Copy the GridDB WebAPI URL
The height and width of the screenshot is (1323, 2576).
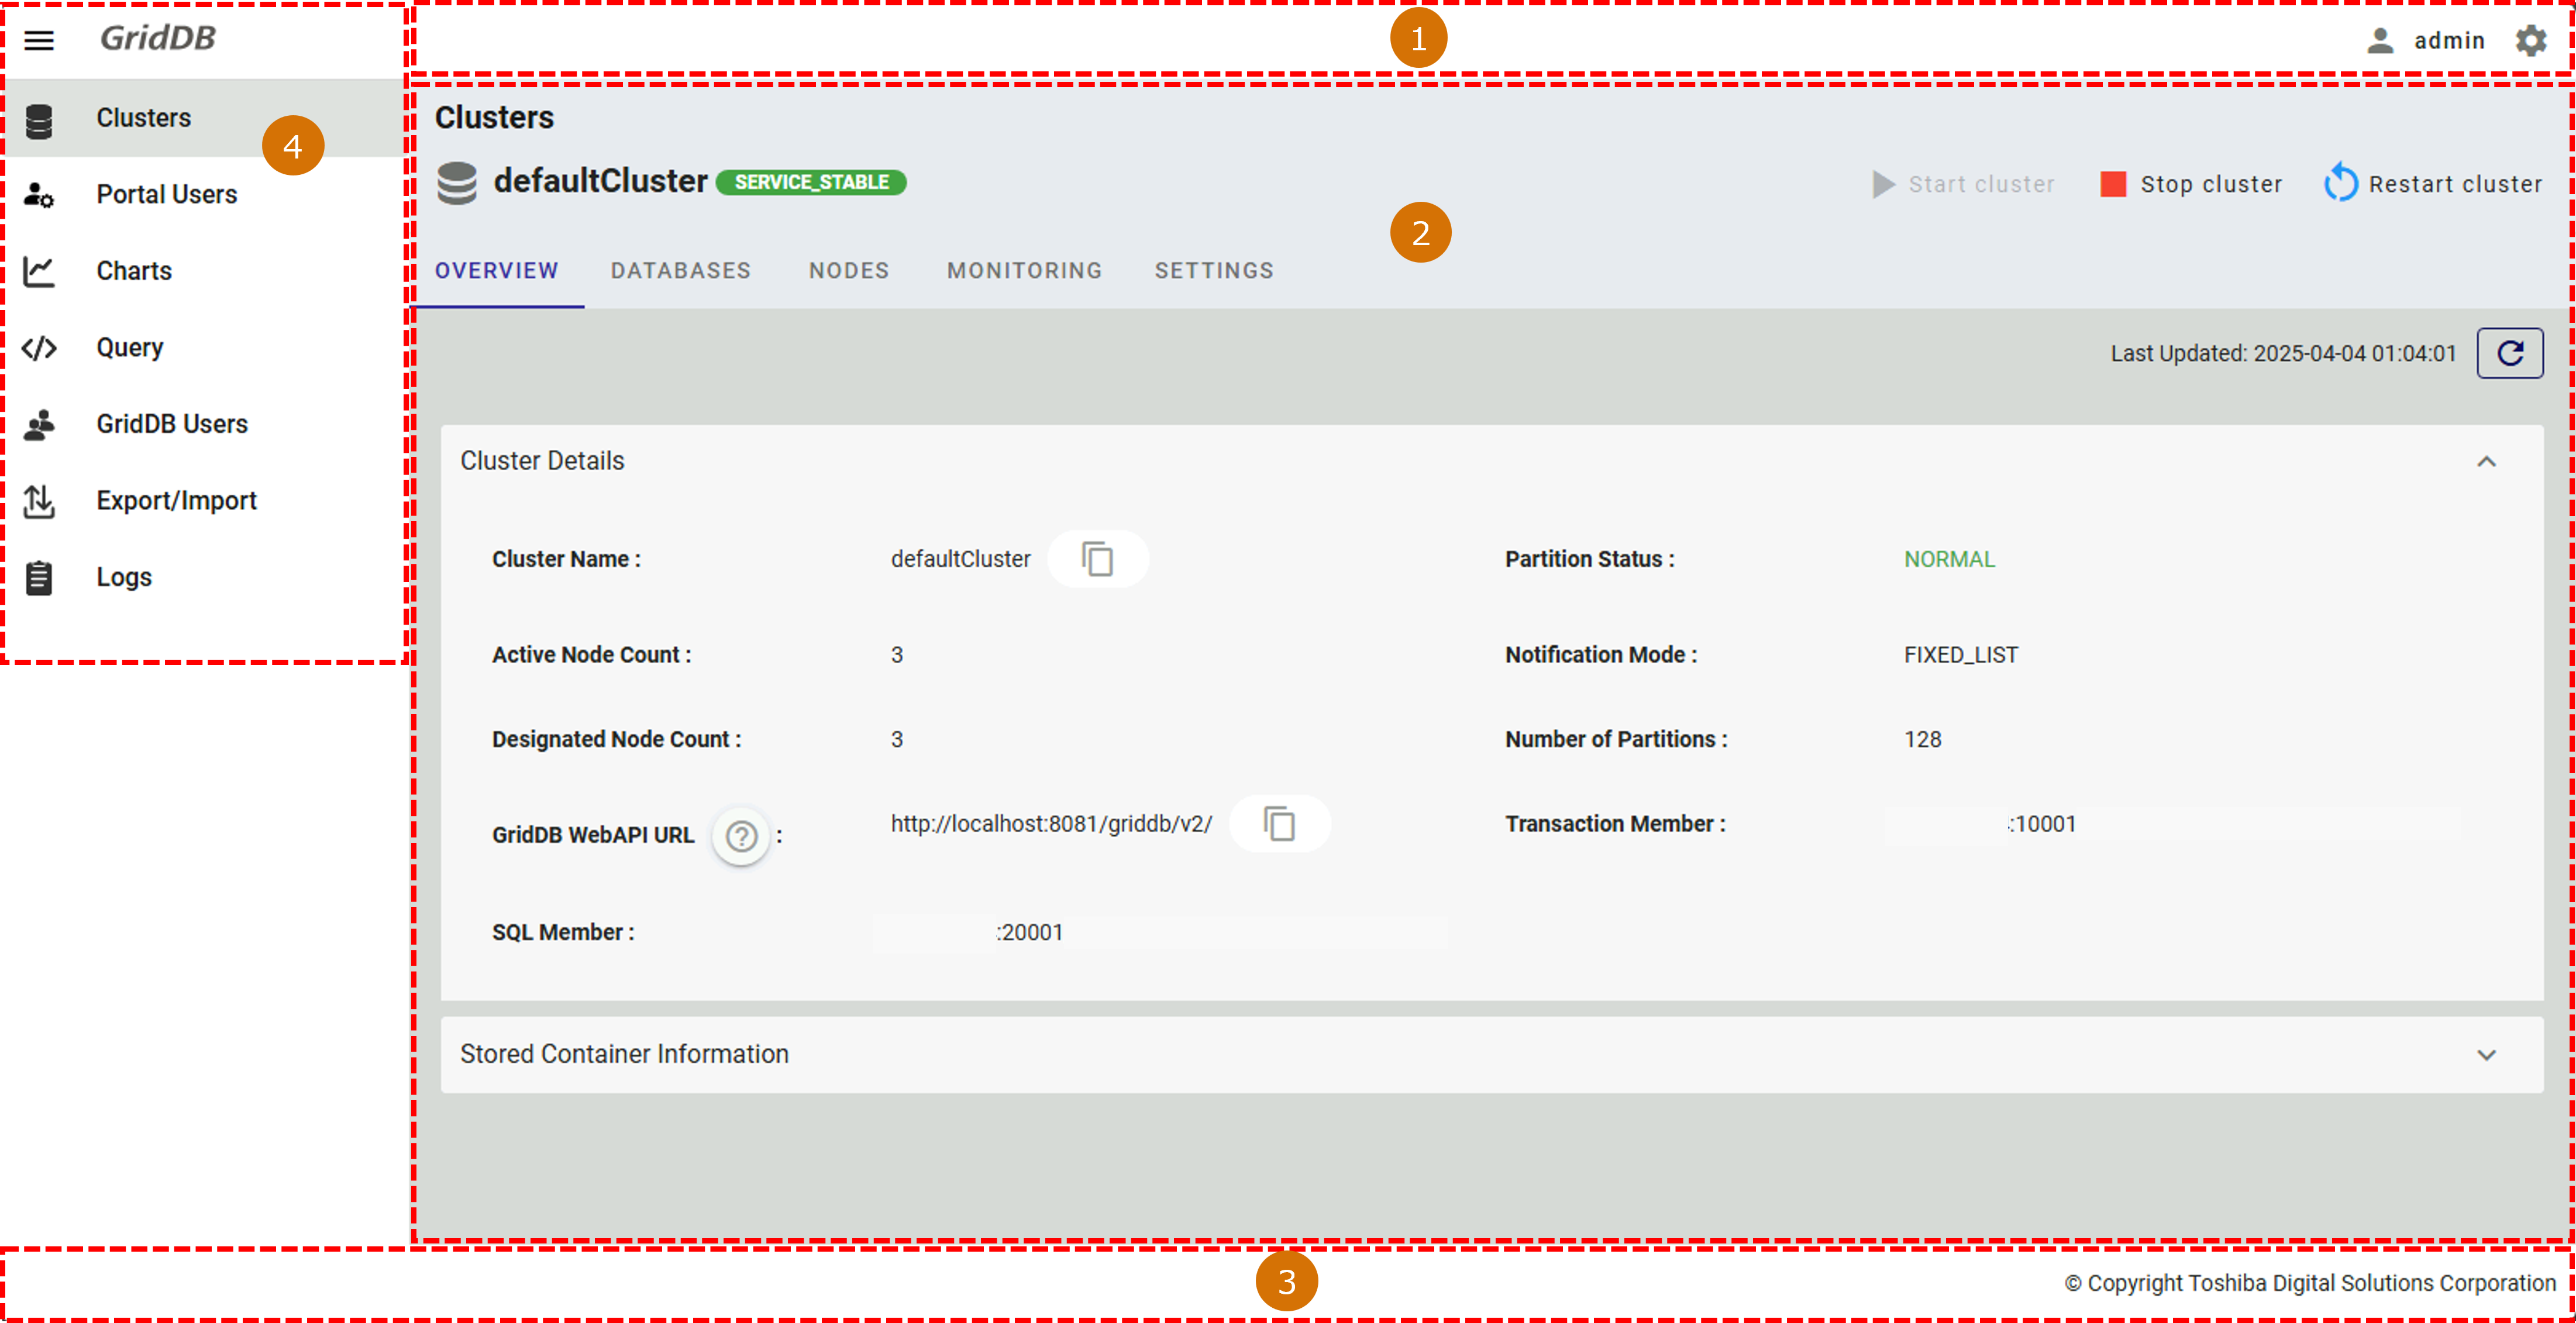pos(1279,824)
